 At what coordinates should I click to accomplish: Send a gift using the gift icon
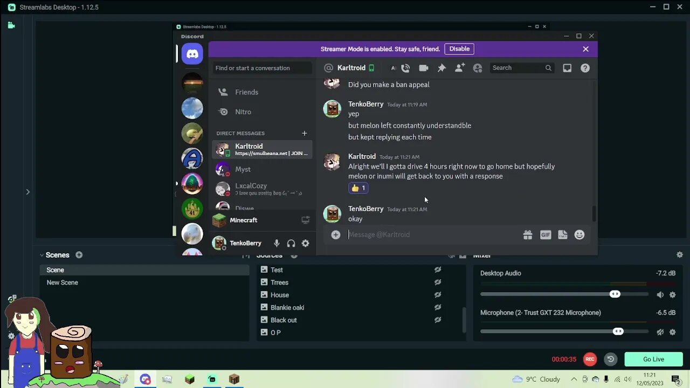[x=528, y=234]
